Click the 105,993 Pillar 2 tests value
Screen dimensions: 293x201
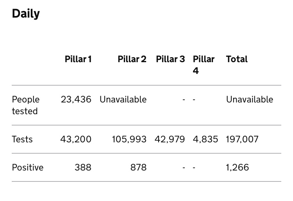pyautogui.click(x=129, y=139)
